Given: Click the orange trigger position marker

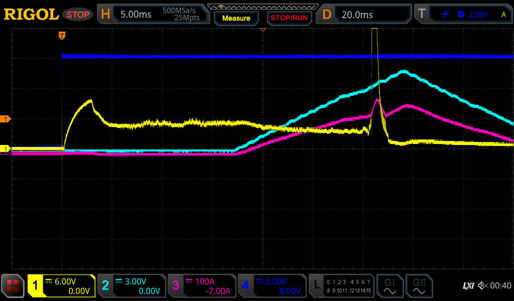Looking at the screenshot, I should coord(62,36).
